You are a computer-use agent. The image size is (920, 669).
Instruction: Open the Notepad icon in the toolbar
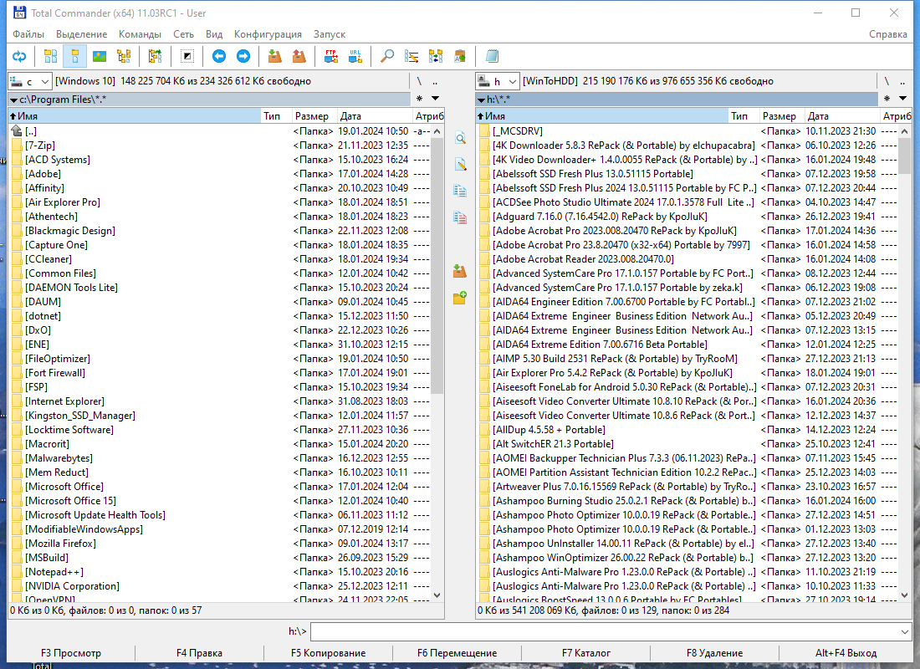point(492,56)
